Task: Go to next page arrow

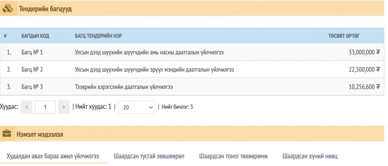Action: pos(64,107)
